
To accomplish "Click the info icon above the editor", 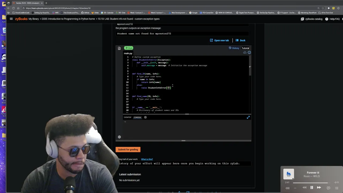I will coord(249,53).
